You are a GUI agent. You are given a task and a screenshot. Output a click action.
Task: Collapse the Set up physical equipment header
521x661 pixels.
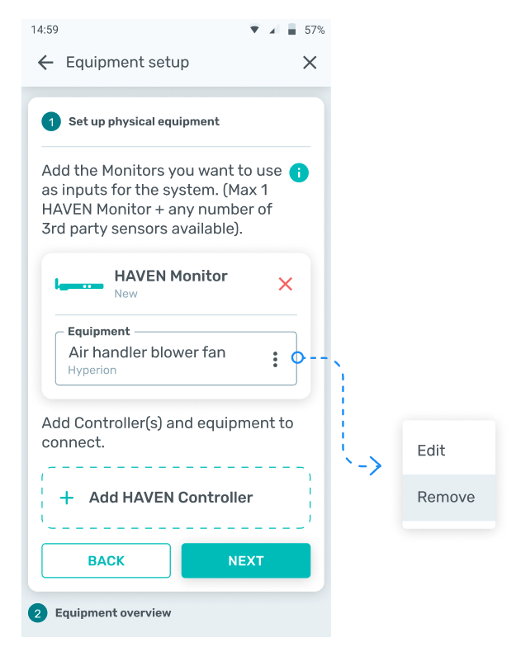coord(144,121)
